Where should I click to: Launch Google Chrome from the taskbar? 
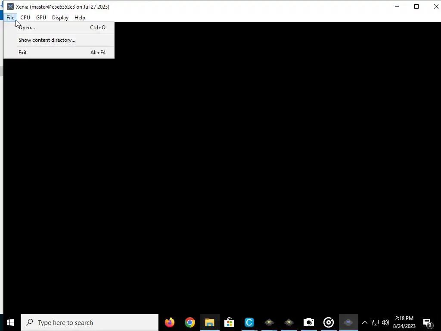(x=190, y=322)
